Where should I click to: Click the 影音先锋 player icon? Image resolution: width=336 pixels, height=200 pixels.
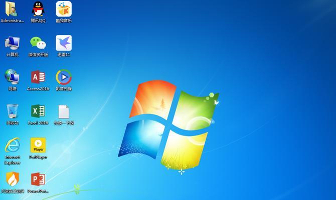[64, 77]
